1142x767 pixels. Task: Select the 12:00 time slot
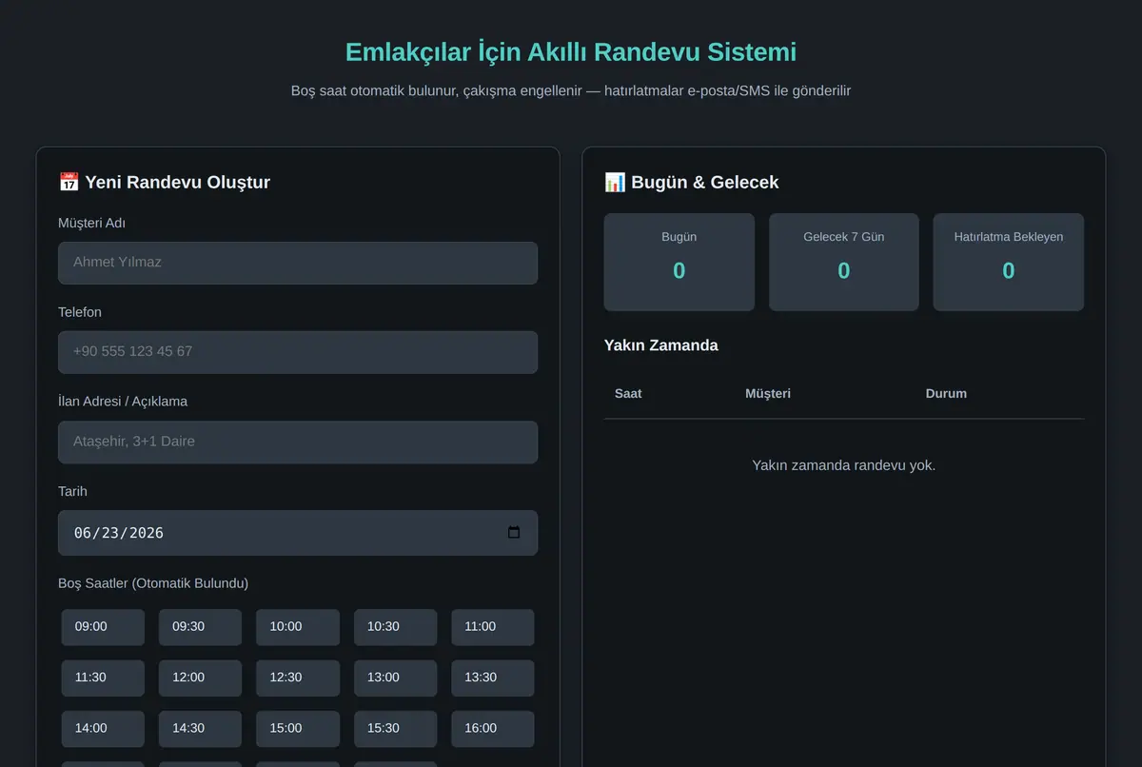click(x=200, y=678)
